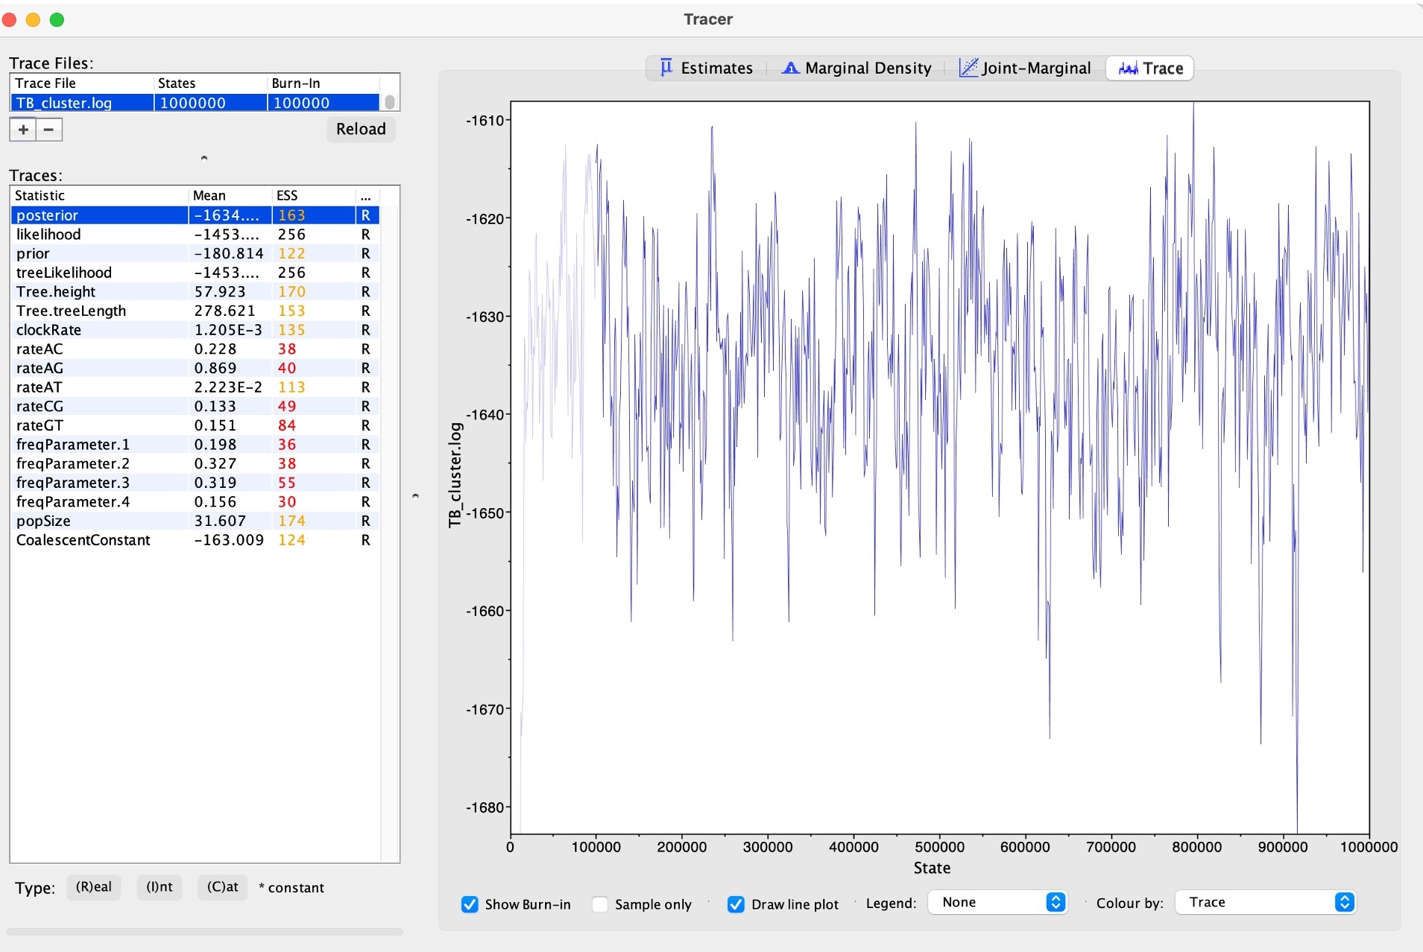This screenshot has width=1423, height=952.
Task: Click the green macOS fullscreen button
Action: click(57, 20)
